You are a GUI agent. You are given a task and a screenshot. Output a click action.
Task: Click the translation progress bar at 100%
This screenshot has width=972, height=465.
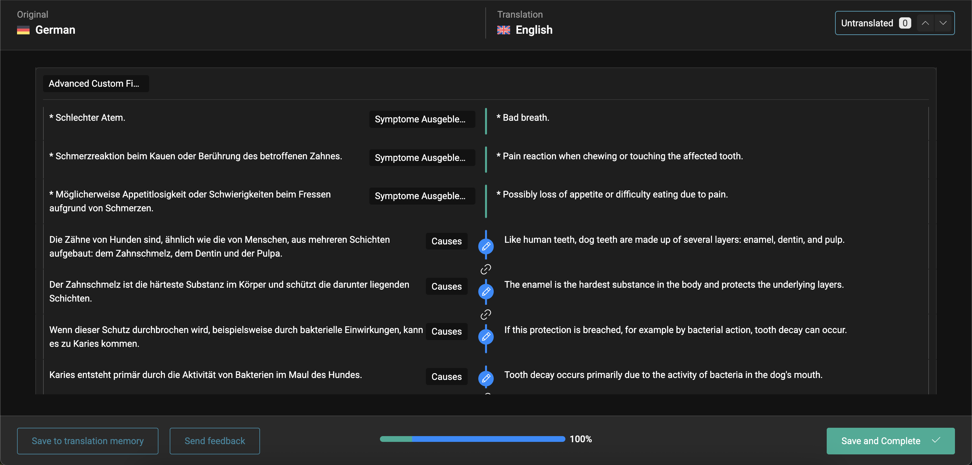(472, 439)
